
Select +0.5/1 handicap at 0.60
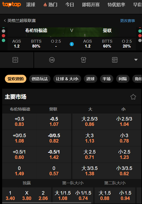pos(19,155)
